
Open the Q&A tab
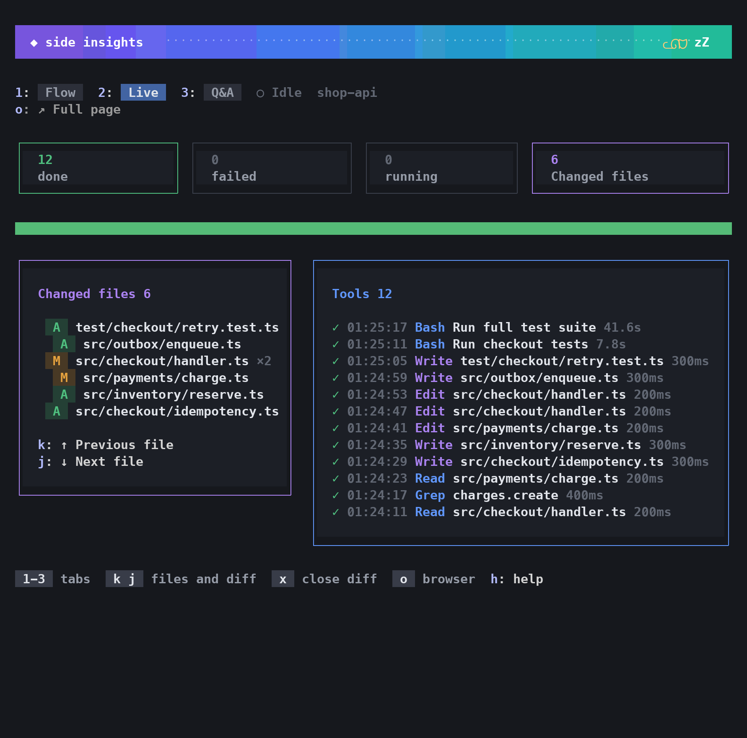(223, 92)
